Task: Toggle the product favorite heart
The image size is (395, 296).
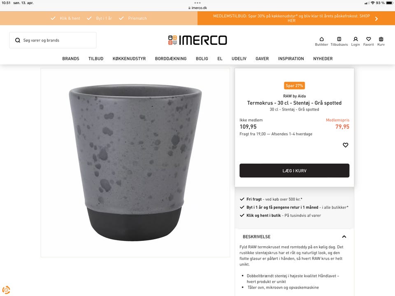Action: tap(345, 145)
